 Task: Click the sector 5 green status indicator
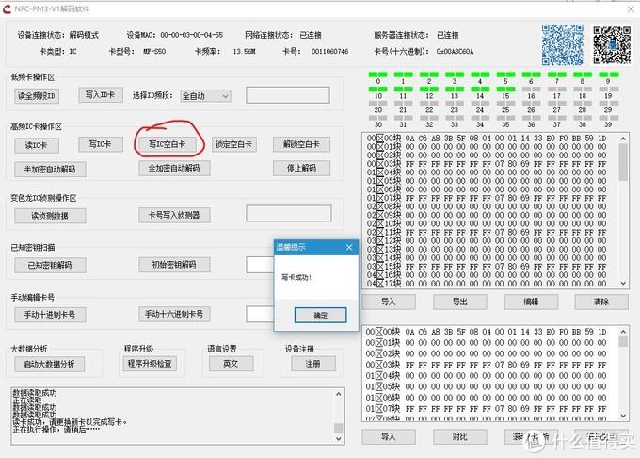[x=505, y=74]
